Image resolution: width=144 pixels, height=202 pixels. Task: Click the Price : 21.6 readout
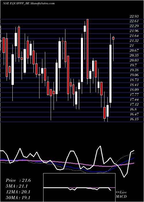[18, 180]
